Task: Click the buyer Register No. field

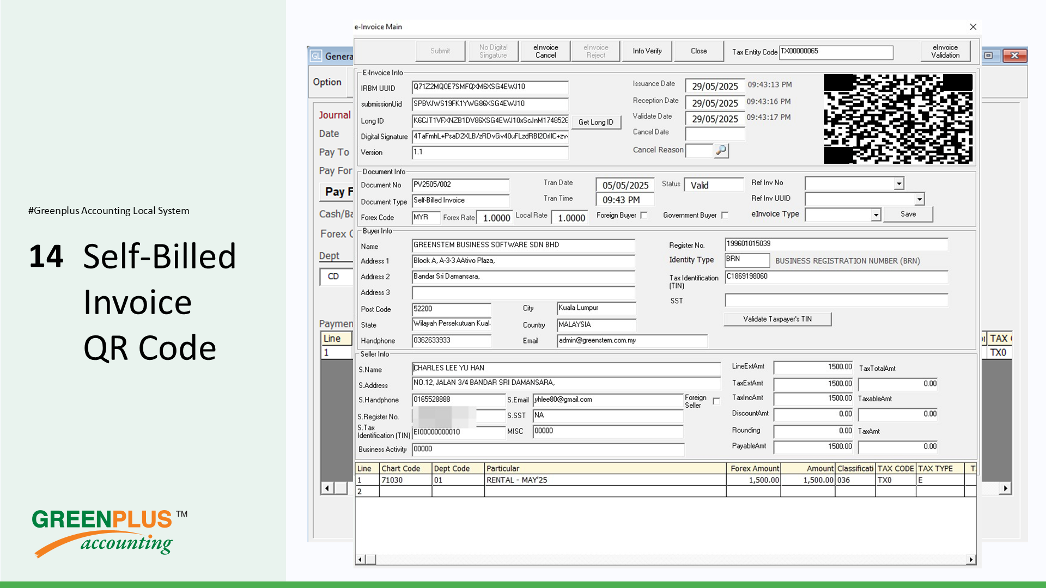Action: click(836, 244)
